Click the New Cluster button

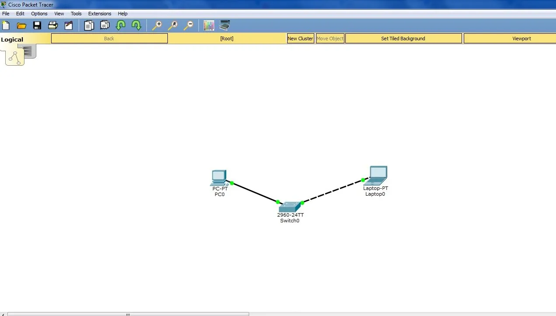[x=300, y=39]
